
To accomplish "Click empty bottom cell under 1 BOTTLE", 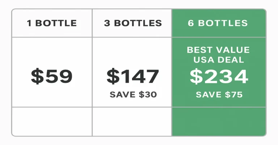I will pos(52,121).
